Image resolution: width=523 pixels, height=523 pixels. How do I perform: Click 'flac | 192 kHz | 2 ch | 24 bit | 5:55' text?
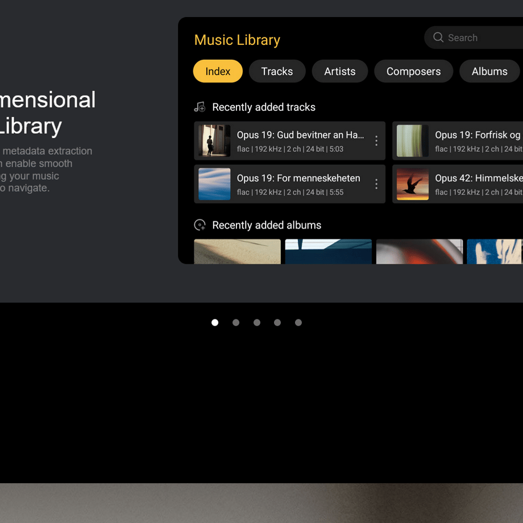(x=290, y=193)
